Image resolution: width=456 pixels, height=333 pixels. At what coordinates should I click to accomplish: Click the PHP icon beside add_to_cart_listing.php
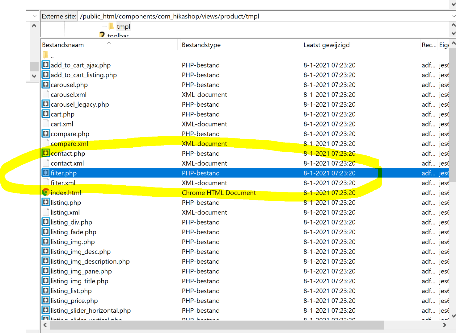[x=46, y=75]
